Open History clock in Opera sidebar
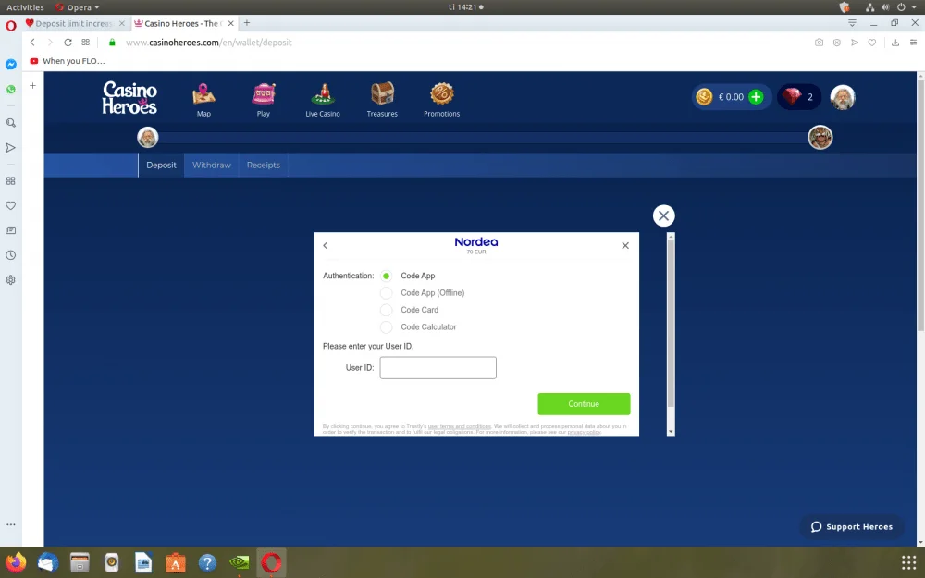The height and width of the screenshot is (578, 925). 10,255
